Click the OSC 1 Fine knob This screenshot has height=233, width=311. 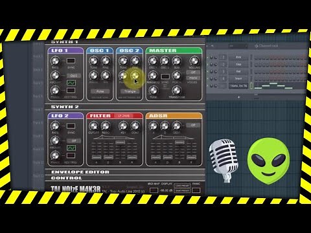[106, 61]
